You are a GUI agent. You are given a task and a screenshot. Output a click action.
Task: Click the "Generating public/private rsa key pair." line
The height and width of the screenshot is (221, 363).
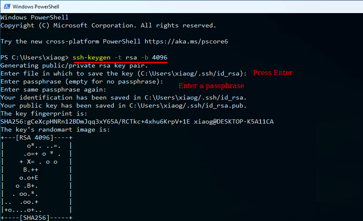74,65
